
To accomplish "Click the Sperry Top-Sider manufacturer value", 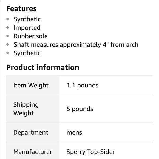I will click(x=91, y=152).
